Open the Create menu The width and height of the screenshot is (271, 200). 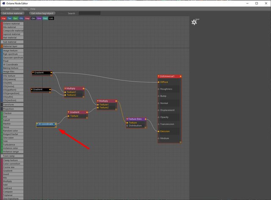16,9
